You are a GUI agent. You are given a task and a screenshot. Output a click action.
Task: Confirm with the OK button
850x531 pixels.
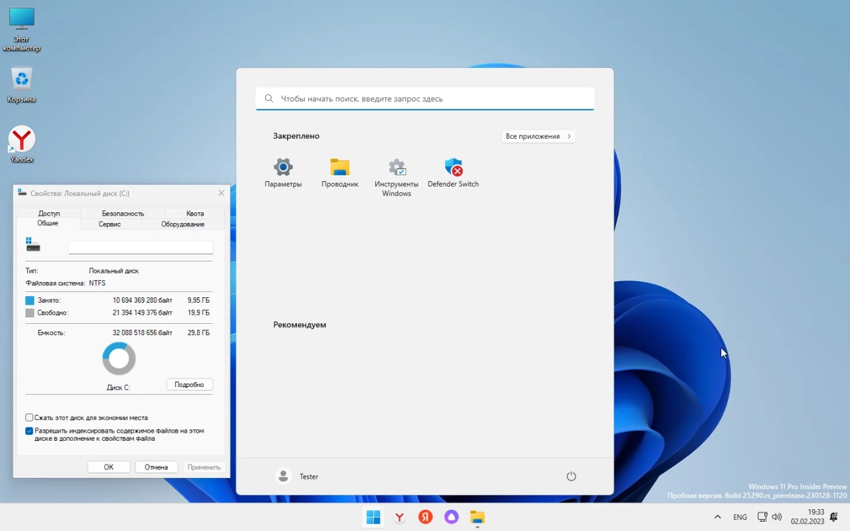click(x=109, y=467)
